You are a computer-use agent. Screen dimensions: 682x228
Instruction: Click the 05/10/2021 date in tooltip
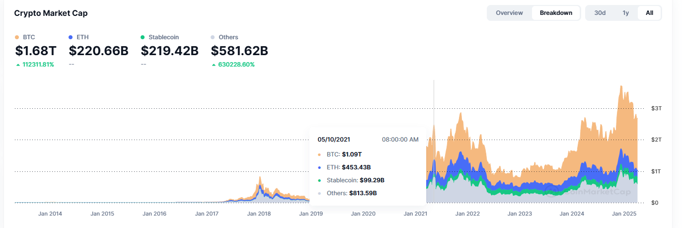tap(334, 140)
